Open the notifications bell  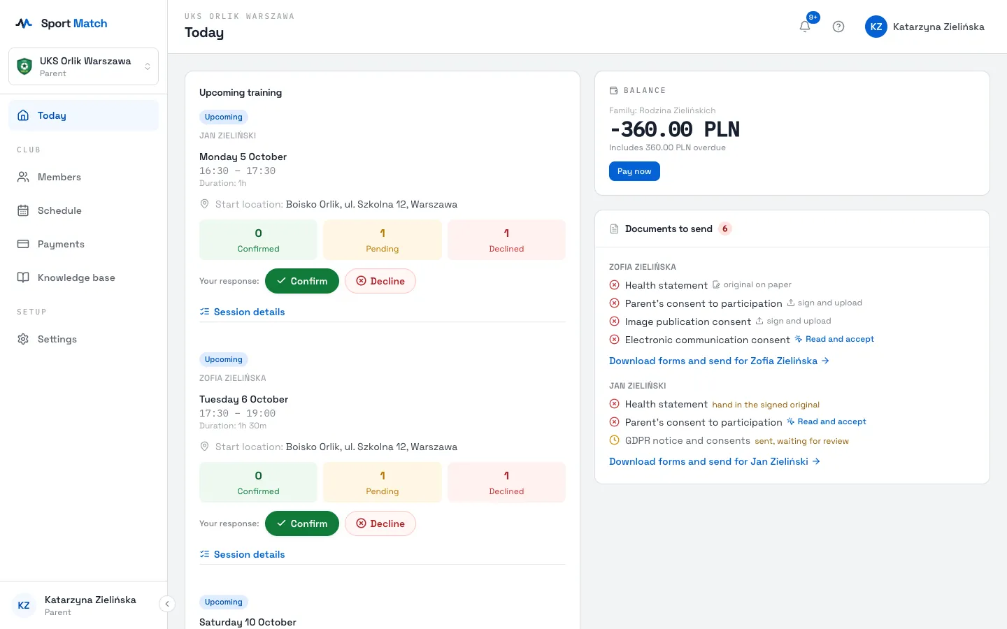click(x=805, y=27)
